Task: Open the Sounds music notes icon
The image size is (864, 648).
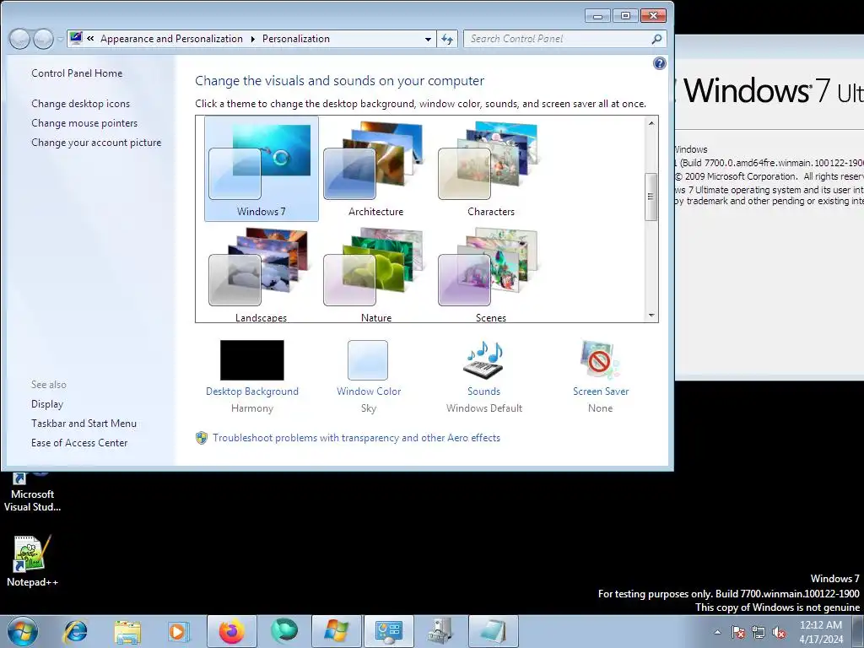Action: 483,359
